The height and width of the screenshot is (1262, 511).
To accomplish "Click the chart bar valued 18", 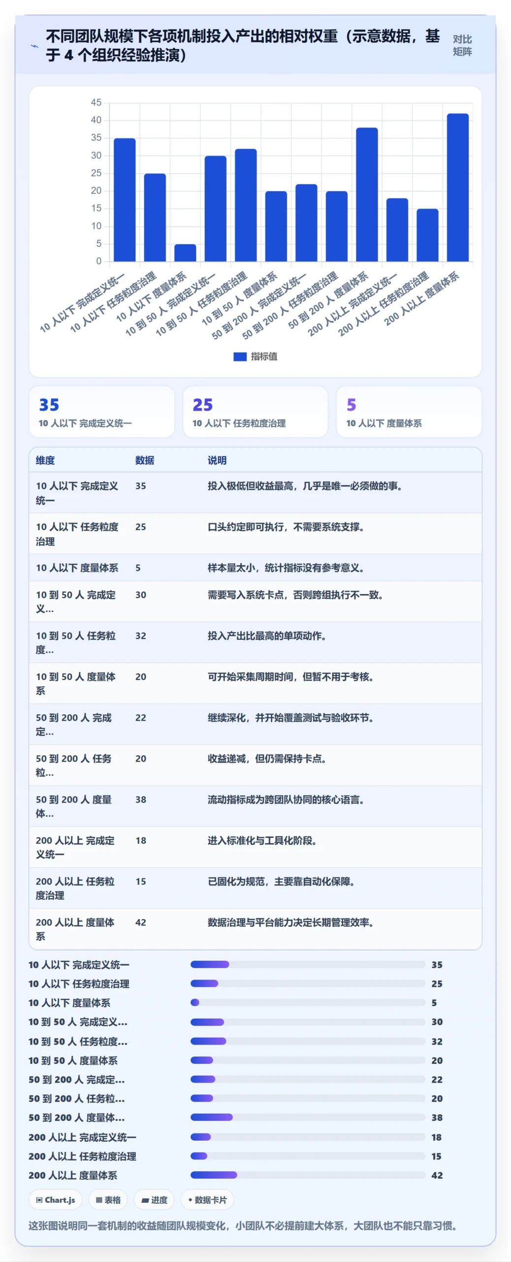I will pos(397,230).
